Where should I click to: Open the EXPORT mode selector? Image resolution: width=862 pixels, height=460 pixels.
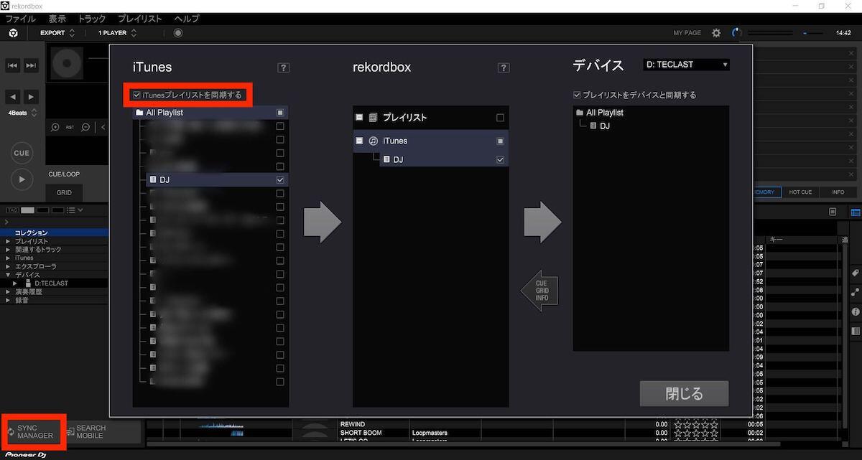(57, 33)
